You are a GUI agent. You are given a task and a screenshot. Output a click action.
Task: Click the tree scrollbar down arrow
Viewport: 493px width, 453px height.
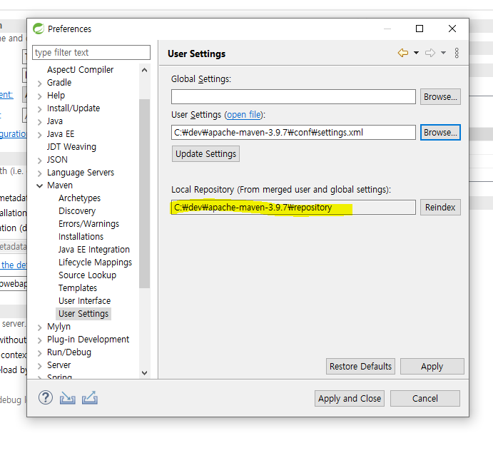pos(145,372)
